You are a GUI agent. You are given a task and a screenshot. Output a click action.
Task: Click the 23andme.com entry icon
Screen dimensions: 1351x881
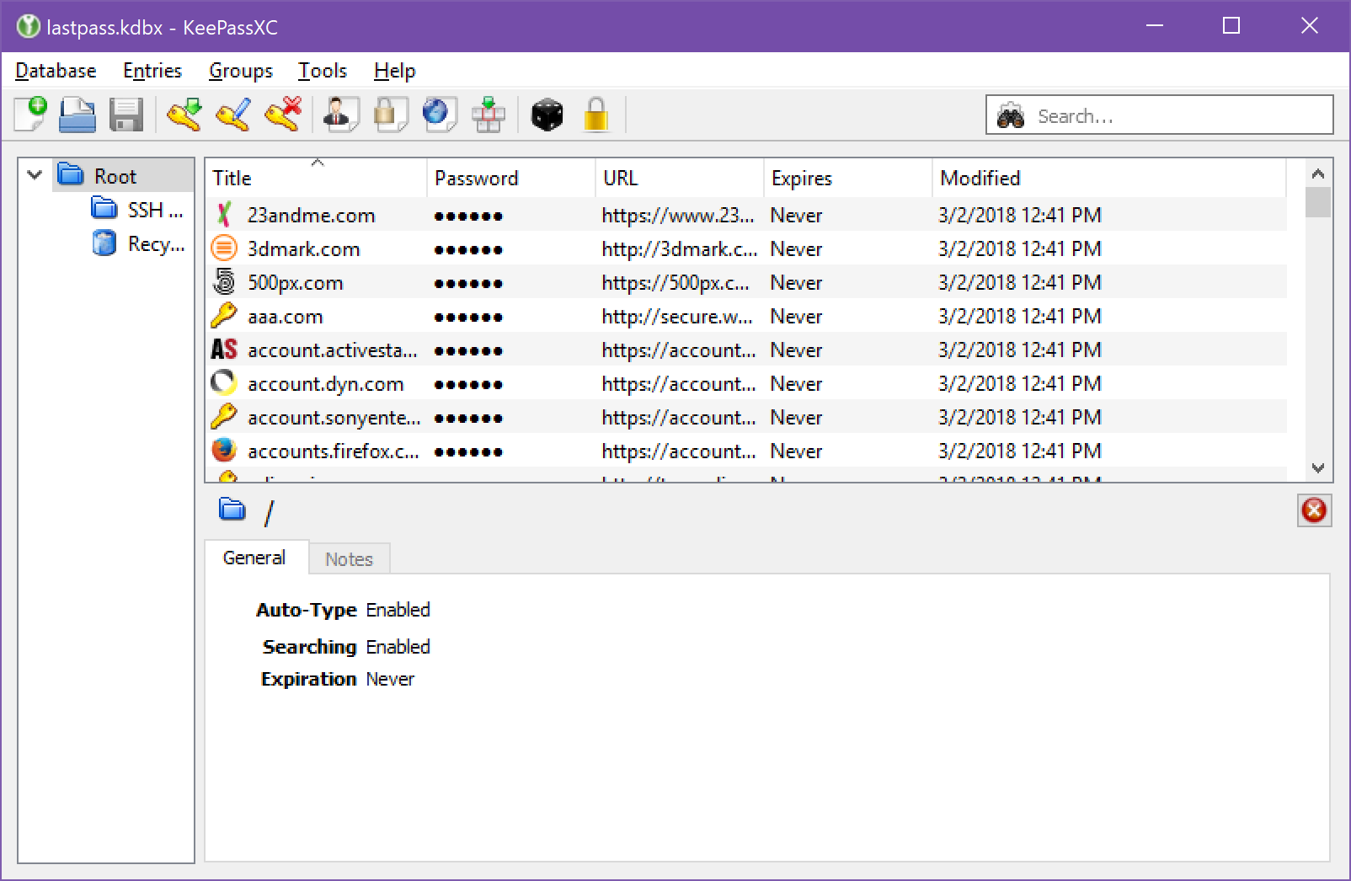click(x=223, y=215)
